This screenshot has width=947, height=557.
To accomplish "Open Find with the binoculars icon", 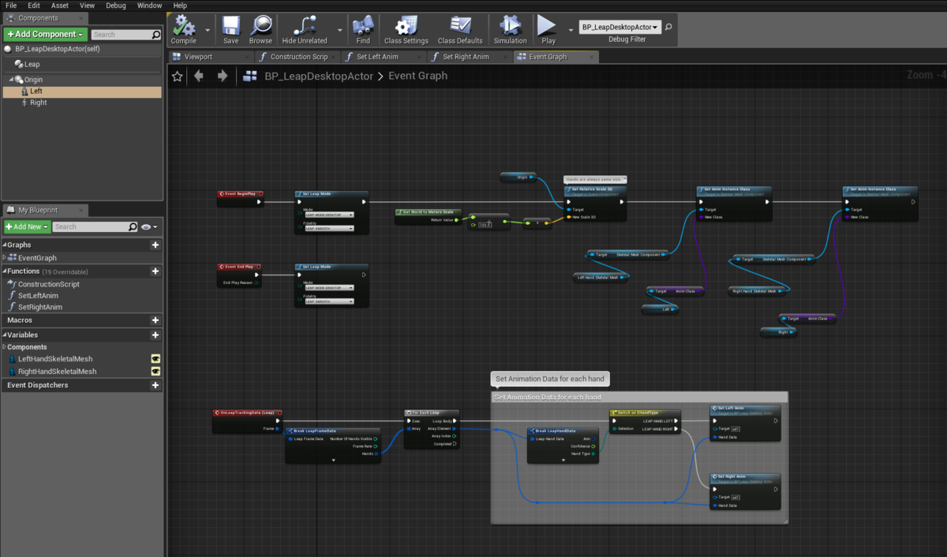I will click(363, 26).
